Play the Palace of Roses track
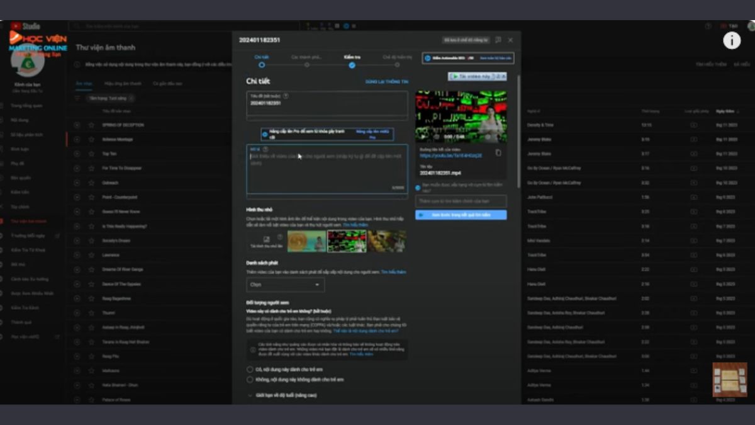This screenshot has width=755, height=425. point(77,400)
